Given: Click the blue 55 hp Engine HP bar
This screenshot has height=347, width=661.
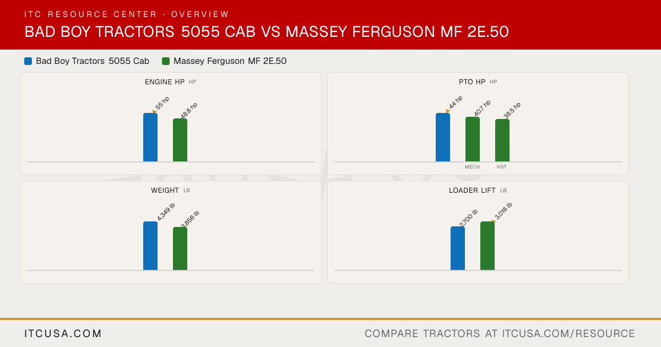Looking at the screenshot, I should [150, 137].
